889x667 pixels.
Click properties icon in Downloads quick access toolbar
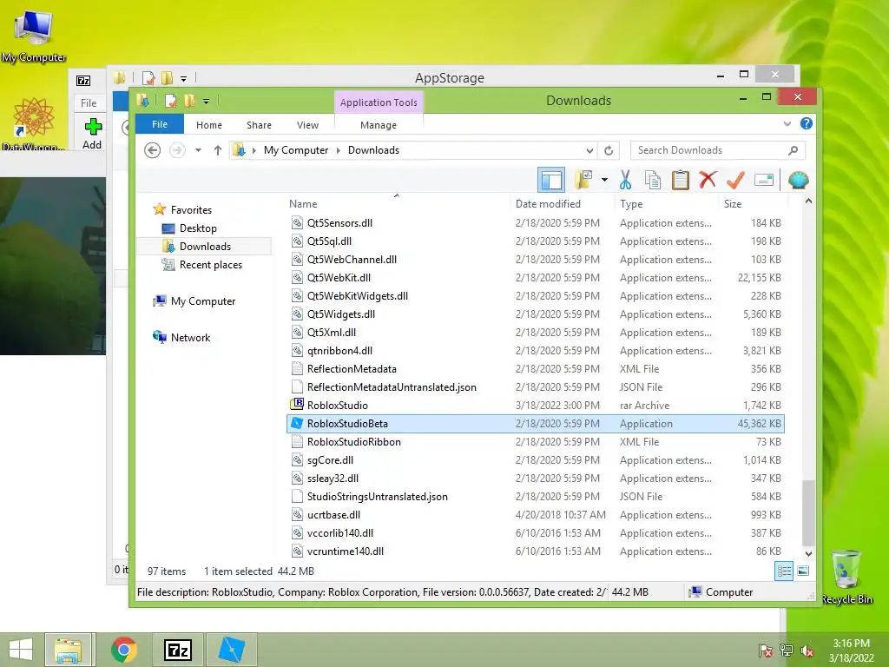[170, 101]
